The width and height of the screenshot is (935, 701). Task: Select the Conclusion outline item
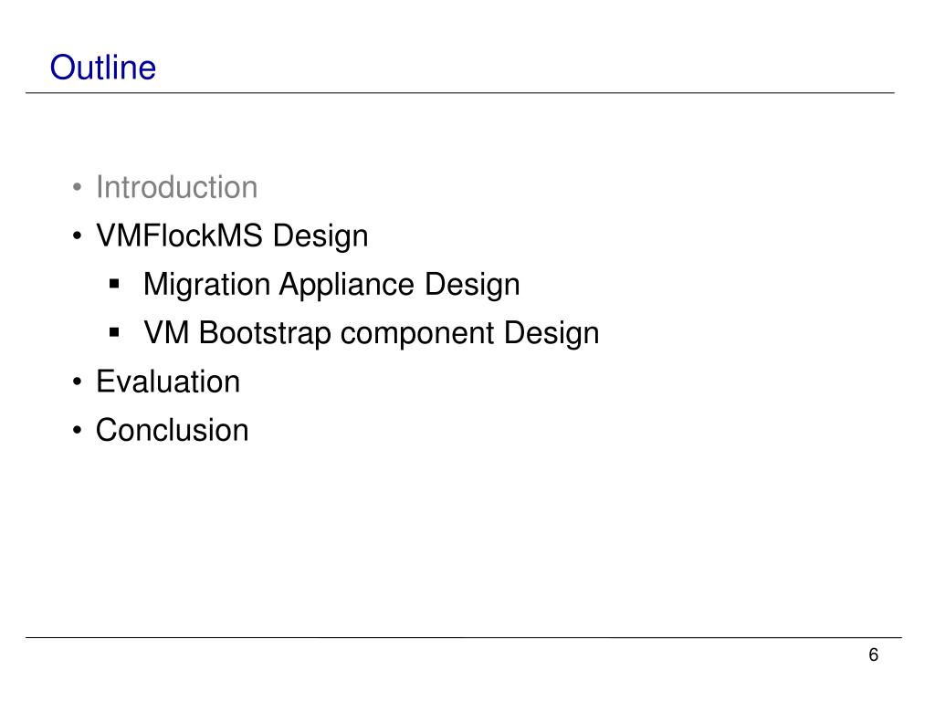(173, 430)
